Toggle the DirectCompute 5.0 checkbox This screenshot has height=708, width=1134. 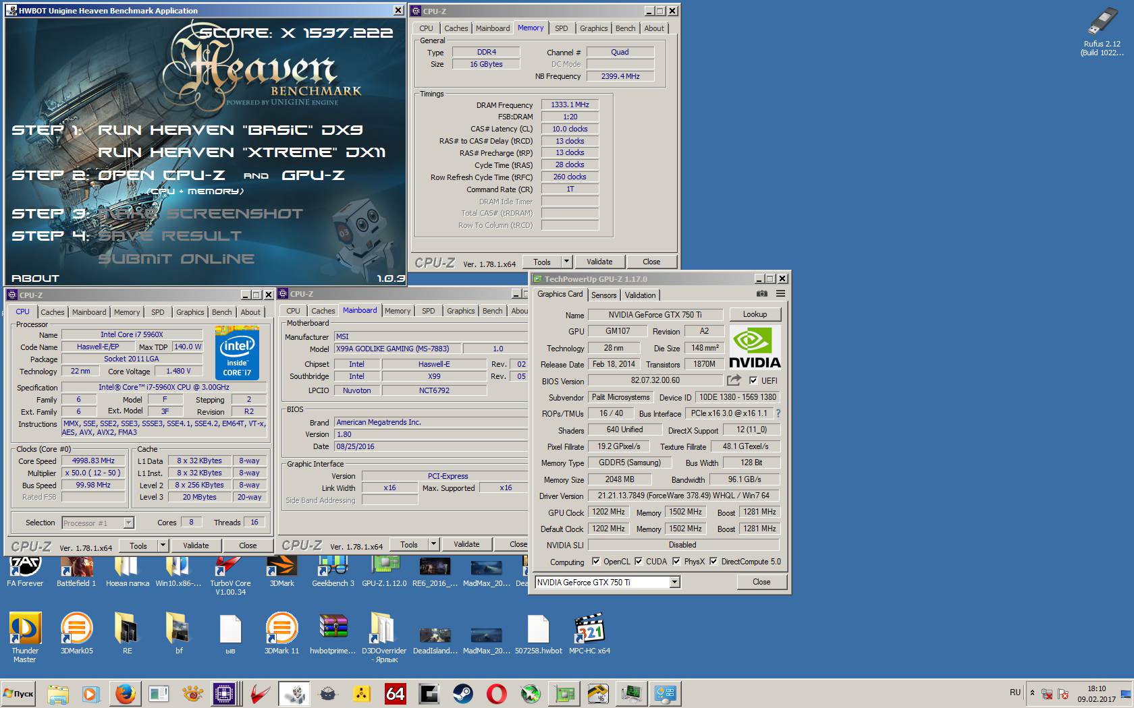pos(713,561)
